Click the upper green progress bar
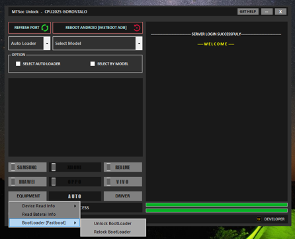This screenshot has height=239, width=295. 216,205
